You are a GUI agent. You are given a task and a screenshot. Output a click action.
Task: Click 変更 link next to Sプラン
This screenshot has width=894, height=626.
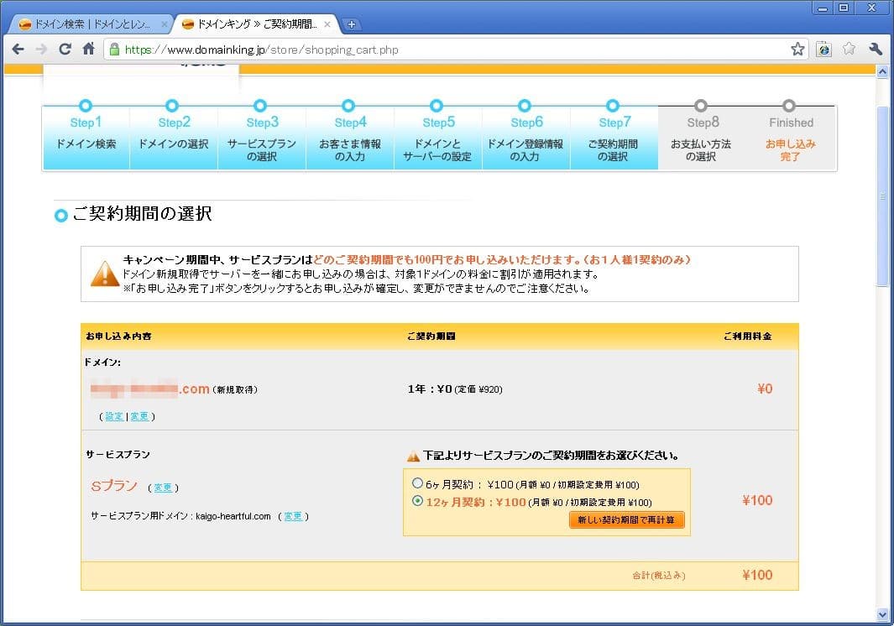[163, 488]
